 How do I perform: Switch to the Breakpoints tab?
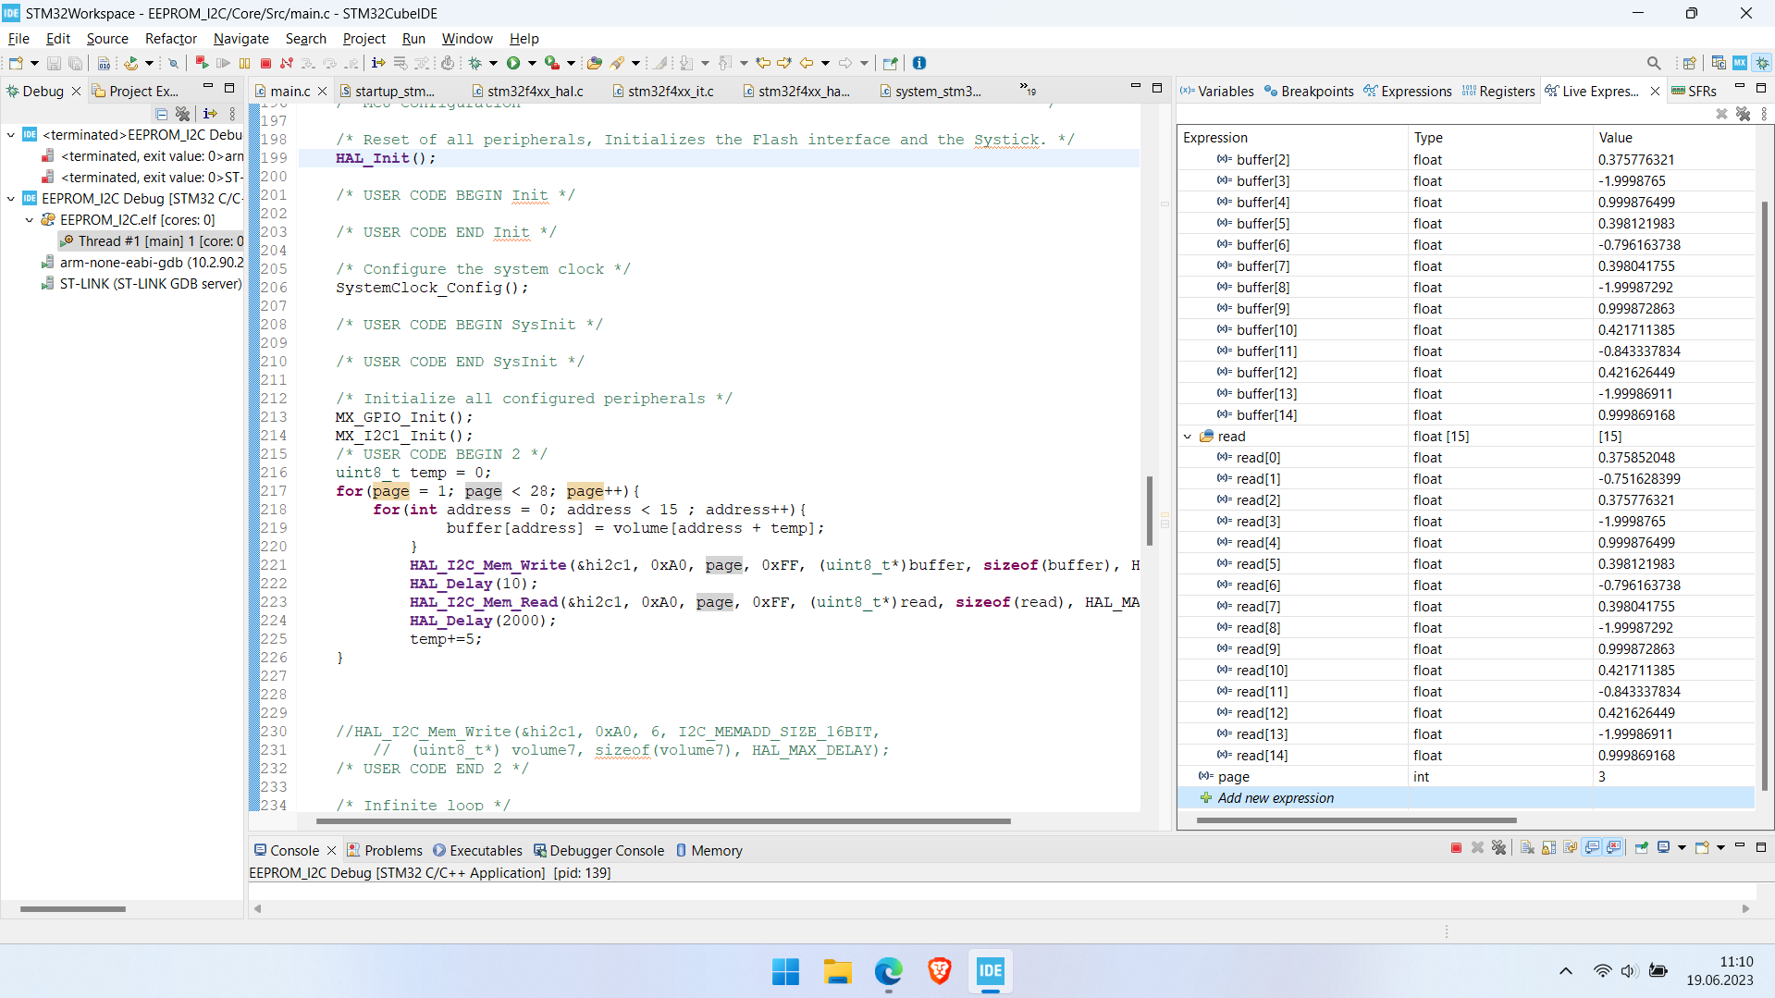[1308, 91]
